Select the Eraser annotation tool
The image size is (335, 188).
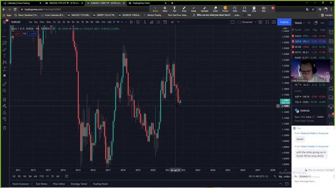[x=215, y=9]
